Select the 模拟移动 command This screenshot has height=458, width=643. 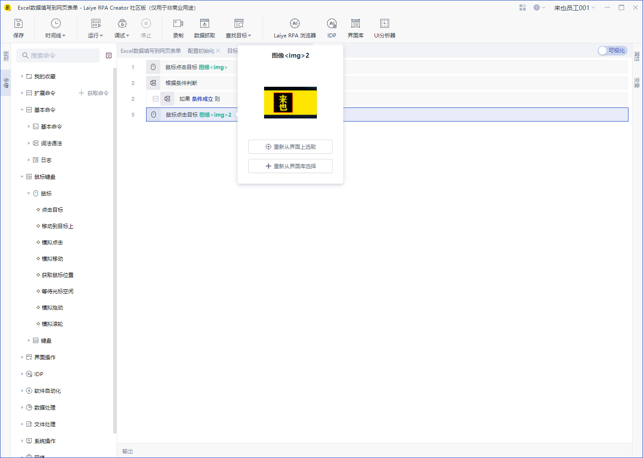52,259
